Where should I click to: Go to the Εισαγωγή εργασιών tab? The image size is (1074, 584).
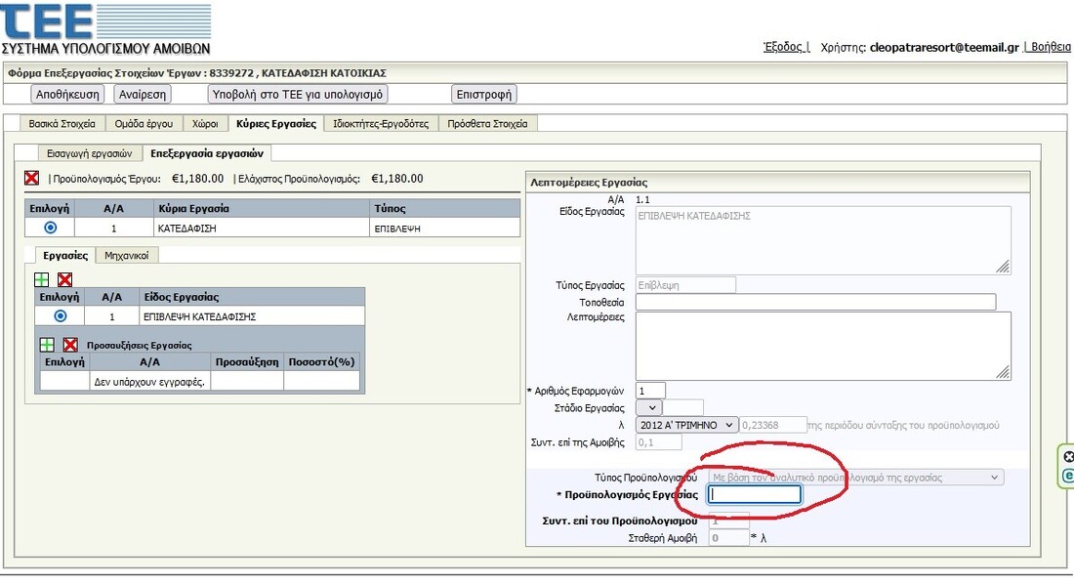coord(89,153)
